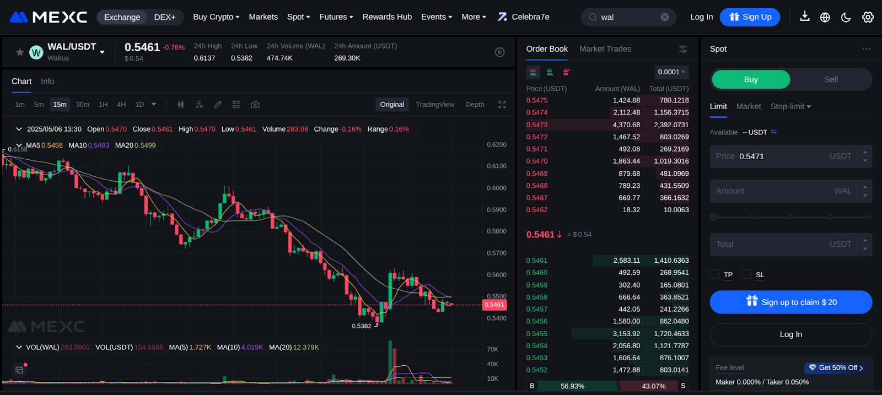Select the 1H timeframe

point(103,105)
